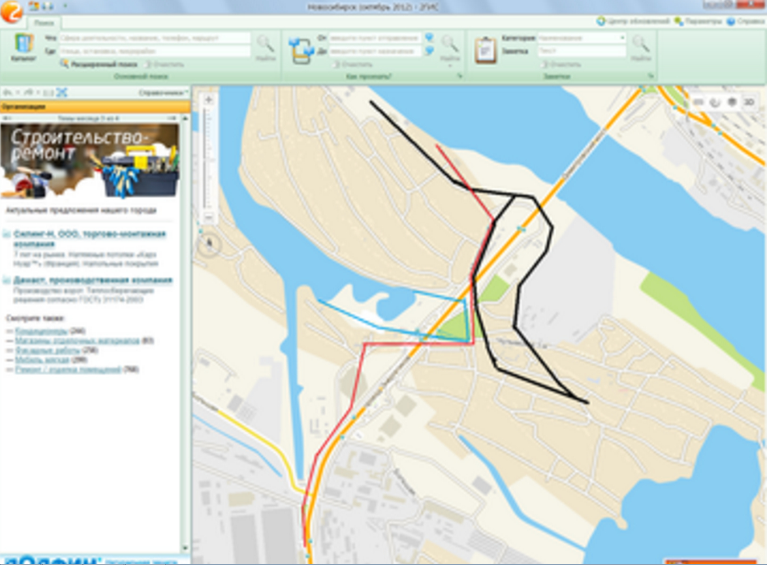Open the Ремонт / отделка помещений link

(x=68, y=370)
